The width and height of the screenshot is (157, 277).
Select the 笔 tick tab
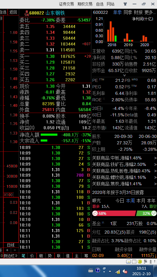[23, 256]
